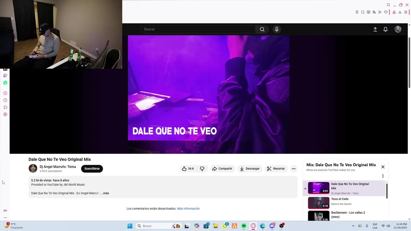Click the Opera tab search magnifier icon
This screenshot has height=231, width=411.
[x=388, y=5]
